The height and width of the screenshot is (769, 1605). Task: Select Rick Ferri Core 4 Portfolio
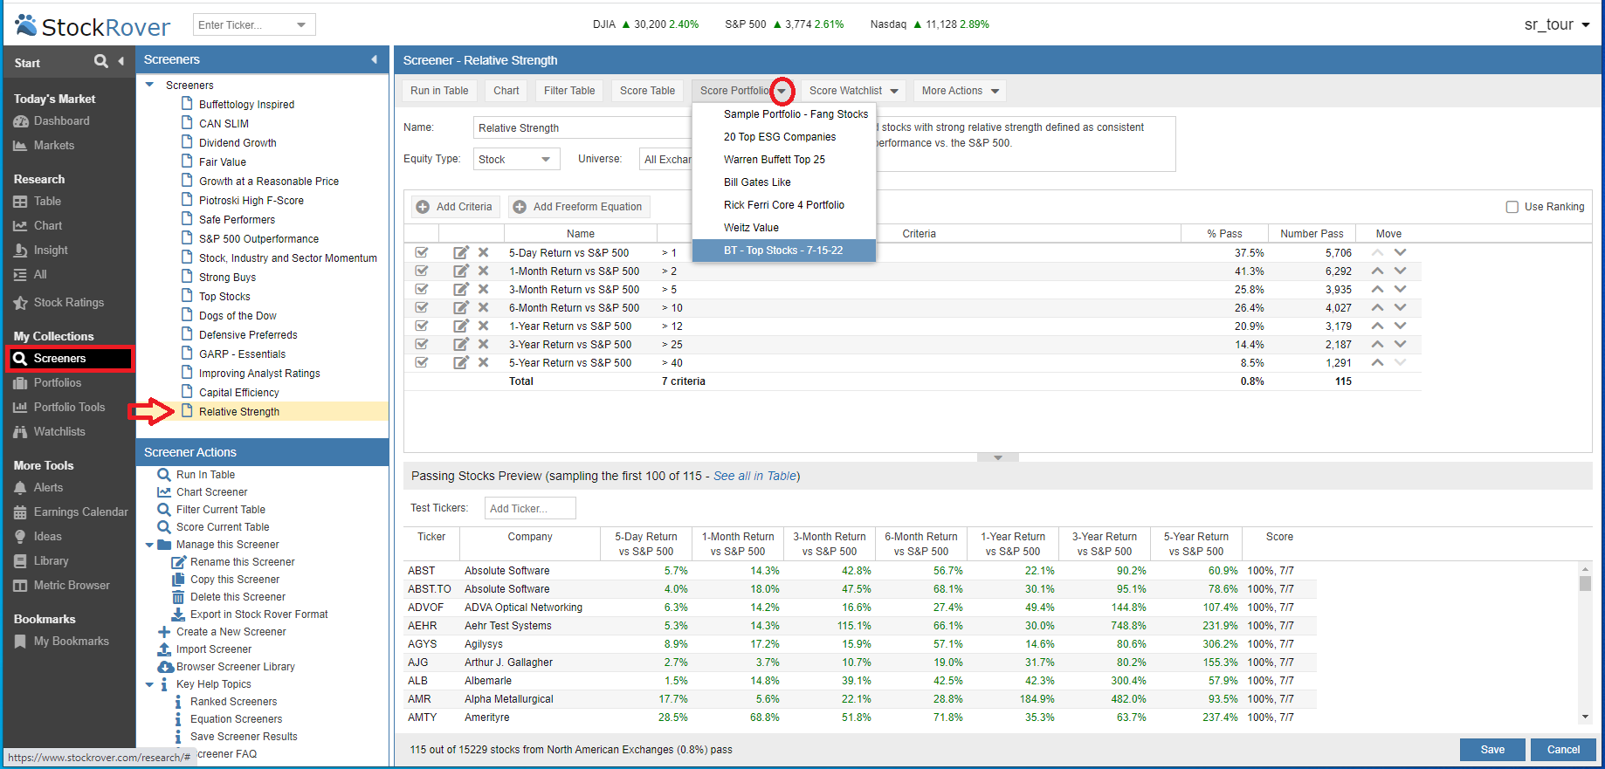tap(784, 205)
